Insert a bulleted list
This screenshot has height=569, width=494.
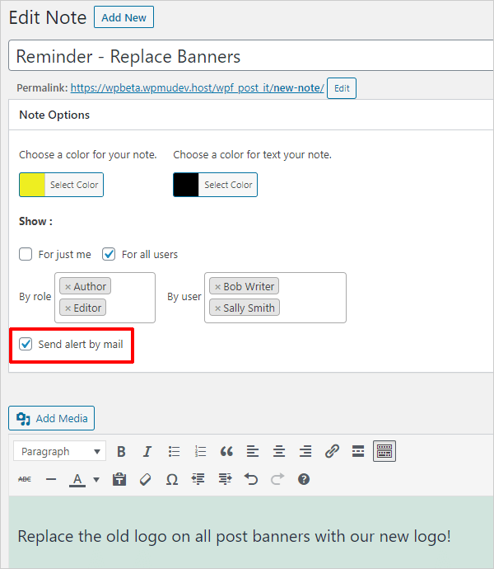pyautogui.click(x=174, y=451)
